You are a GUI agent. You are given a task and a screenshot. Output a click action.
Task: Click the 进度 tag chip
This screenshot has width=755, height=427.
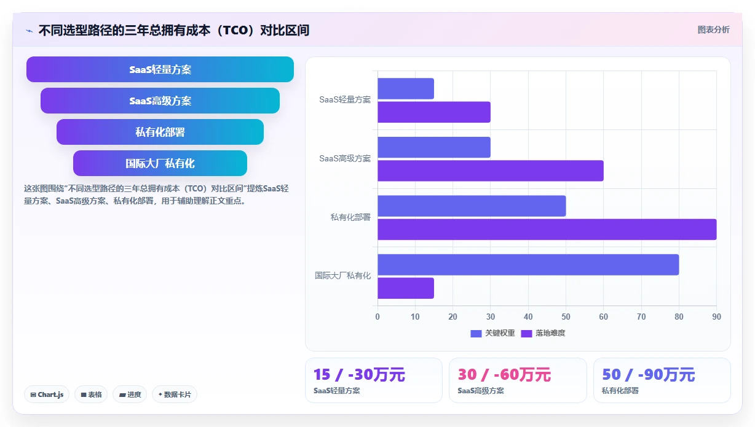130,394
